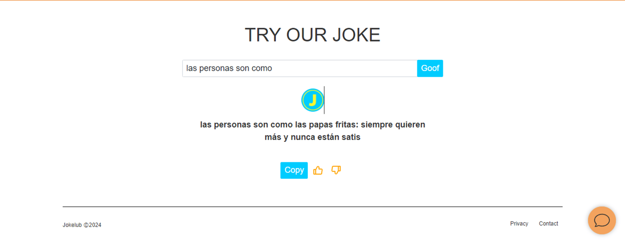Open the Contact link in footer
This screenshot has height=240, width=625.
549,224
